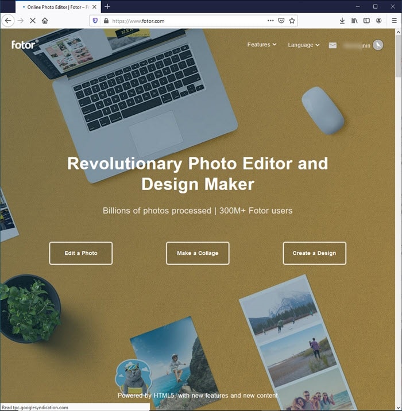This screenshot has width=402, height=411.
Task: Open the Downloads arrow icon
Action: [x=342, y=21]
